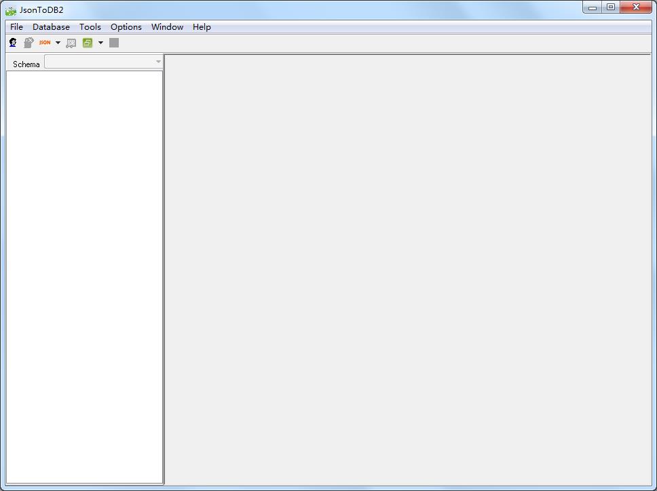This screenshot has width=657, height=491.
Task: Open the dropdown arrow next to JSON icon
Action: point(58,42)
